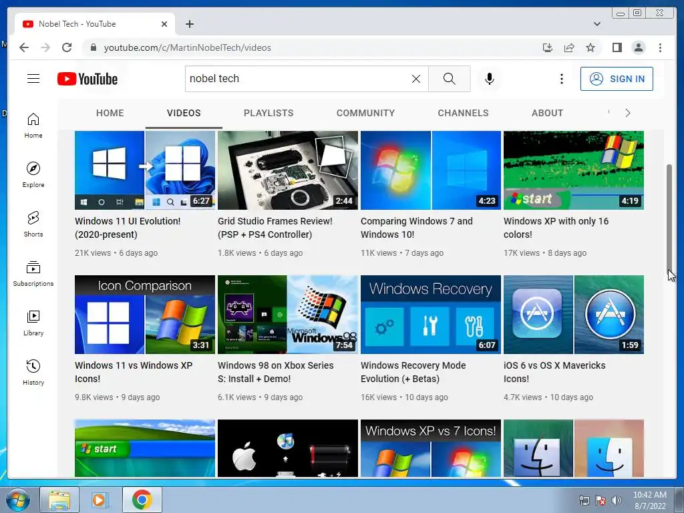Open the YouTube hamburger guide menu

[33, 79]
